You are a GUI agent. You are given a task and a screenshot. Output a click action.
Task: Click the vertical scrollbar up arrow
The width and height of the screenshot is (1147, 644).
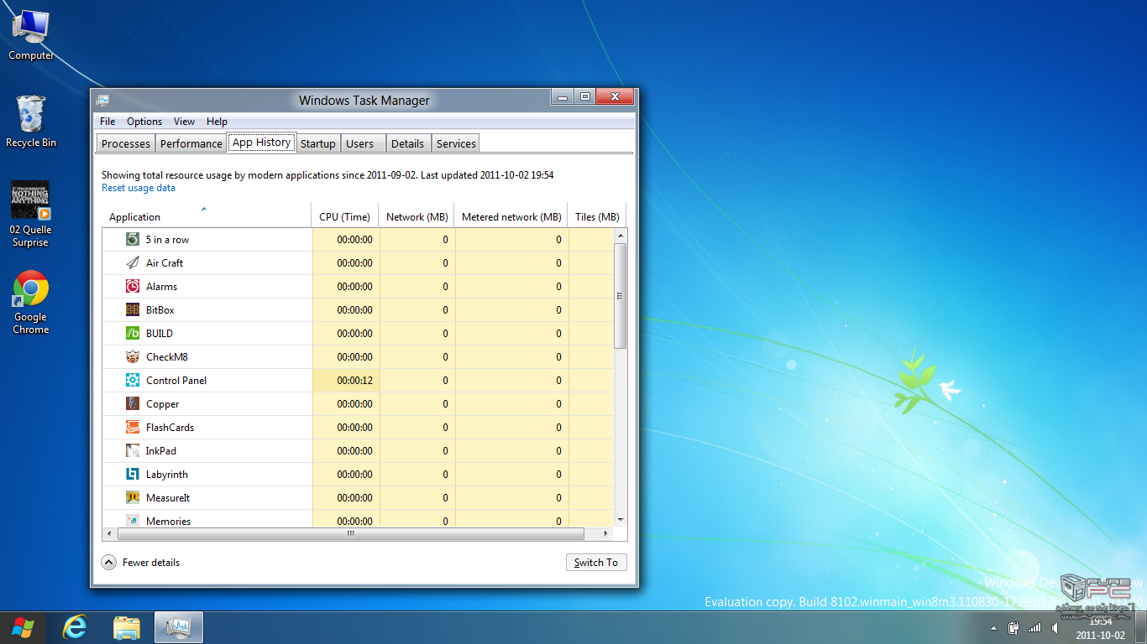[621, 234]
